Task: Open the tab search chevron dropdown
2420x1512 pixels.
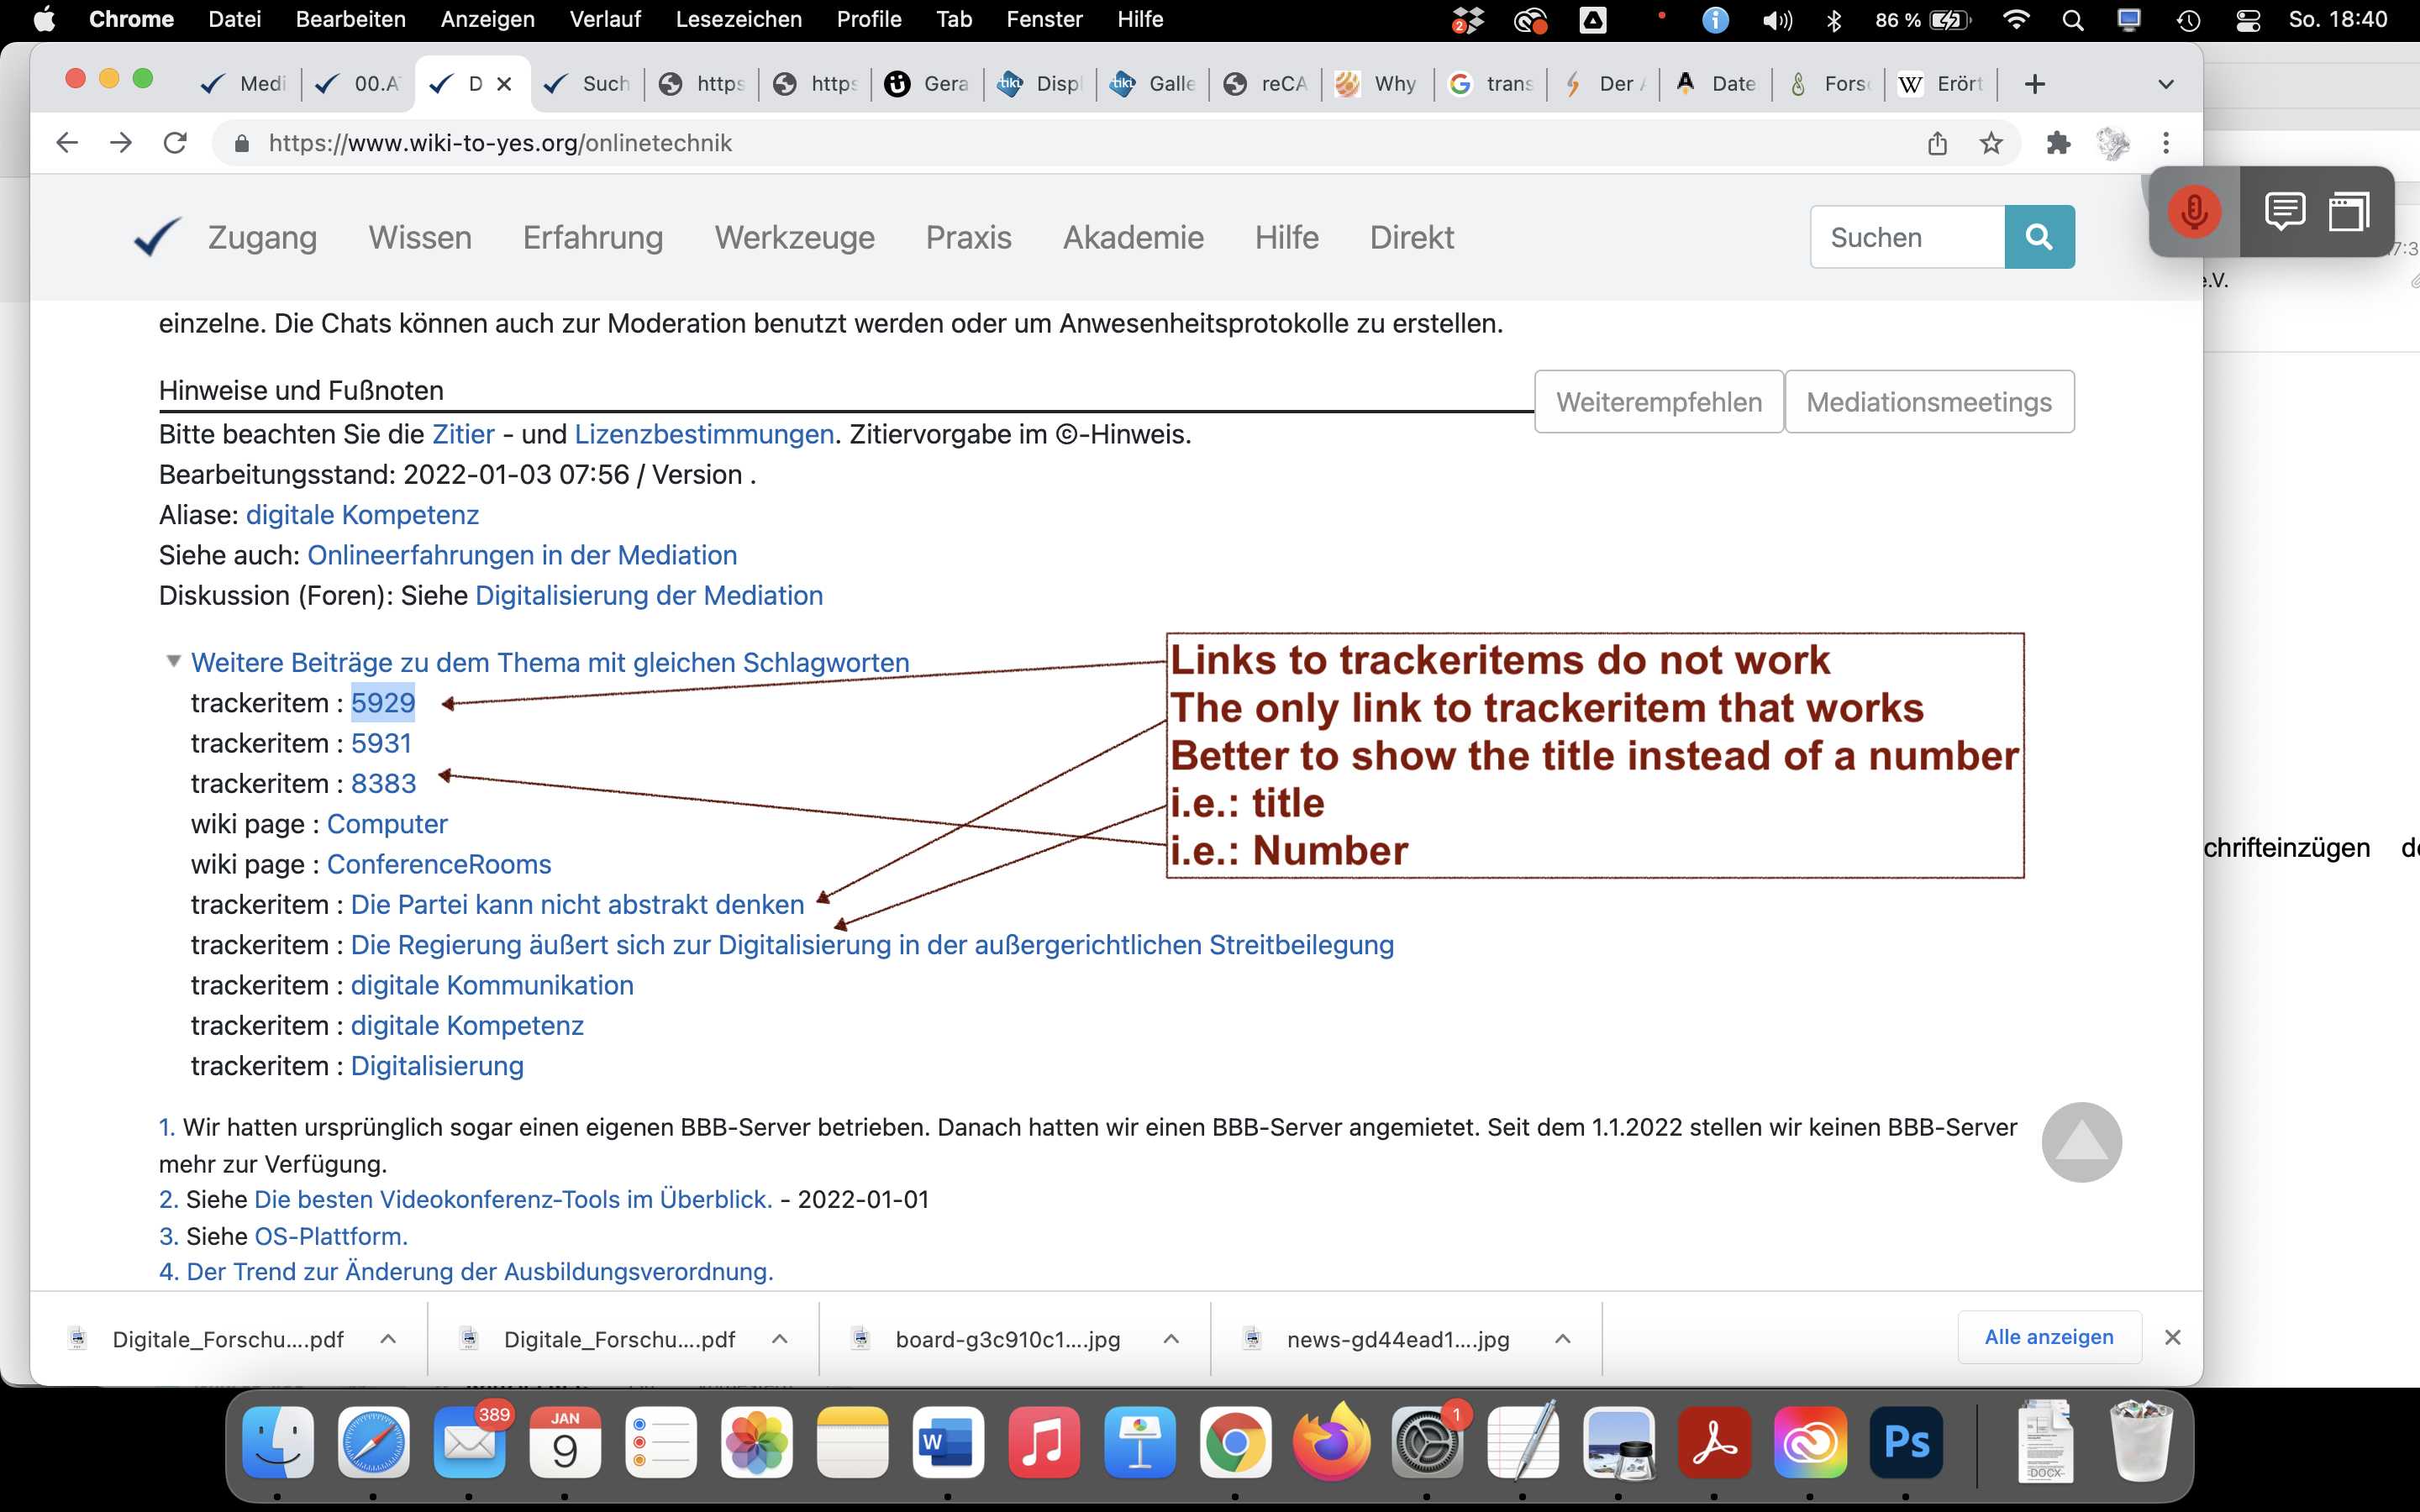Action: coord(2166,84)
